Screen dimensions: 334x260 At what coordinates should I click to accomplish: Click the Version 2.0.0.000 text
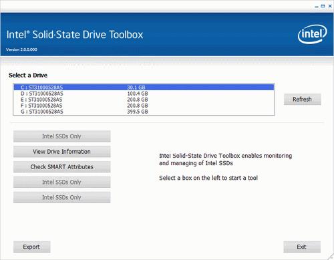[x=21, y=49]
